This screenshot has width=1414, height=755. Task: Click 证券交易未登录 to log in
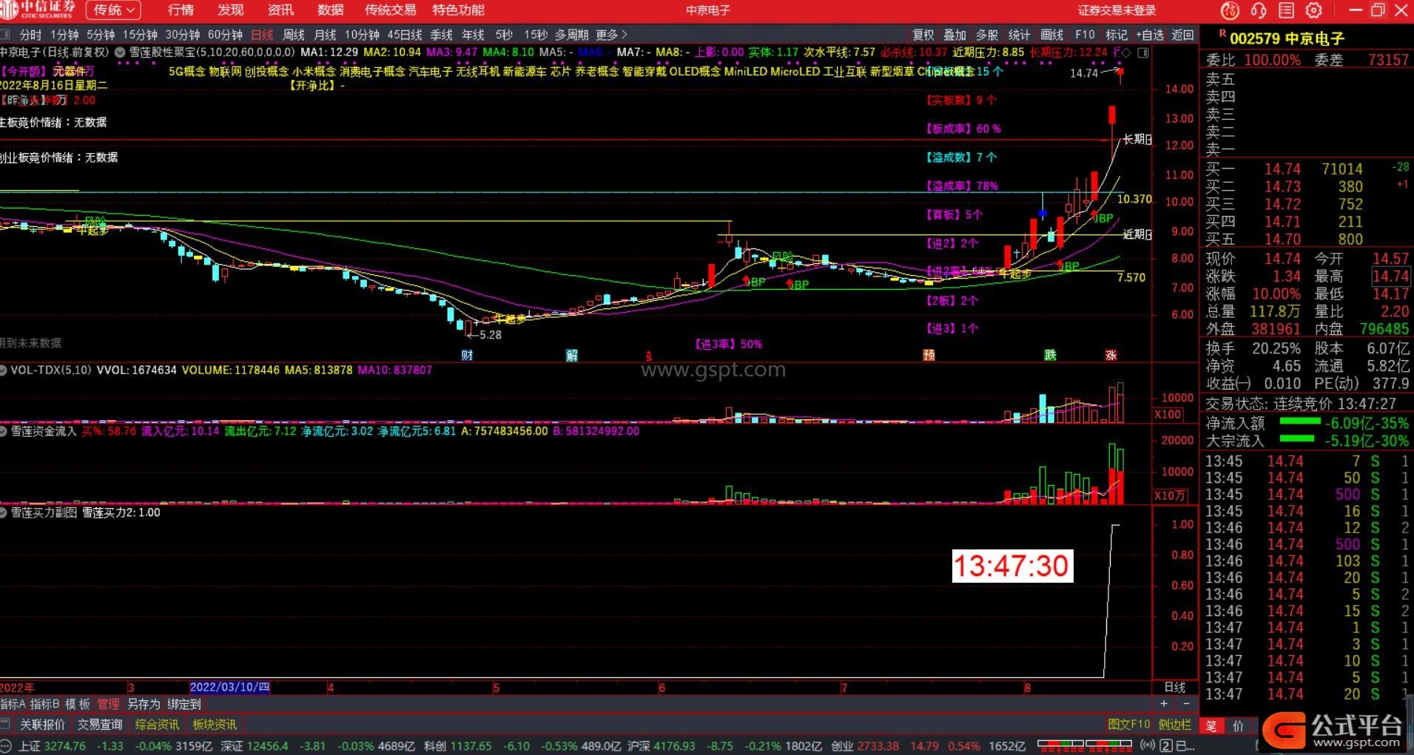click(x=1117, y=10)
